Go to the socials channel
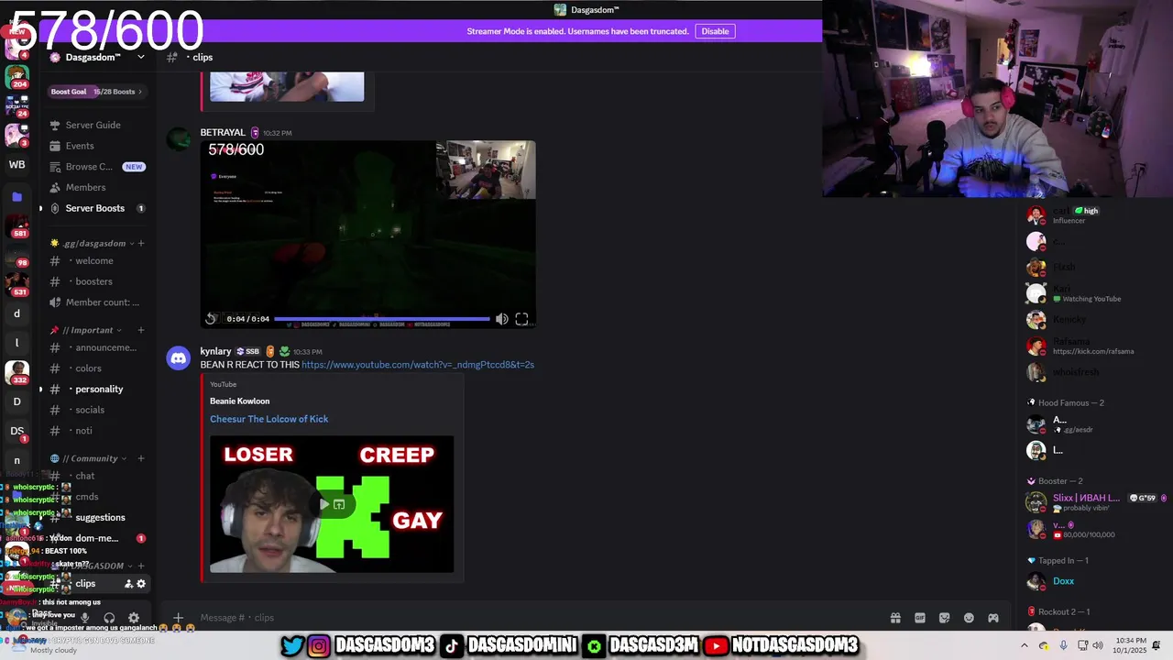1173x660 pixels. tap(96, 410)
